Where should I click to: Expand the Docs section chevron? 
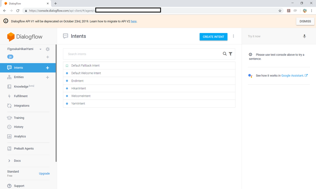9,161
